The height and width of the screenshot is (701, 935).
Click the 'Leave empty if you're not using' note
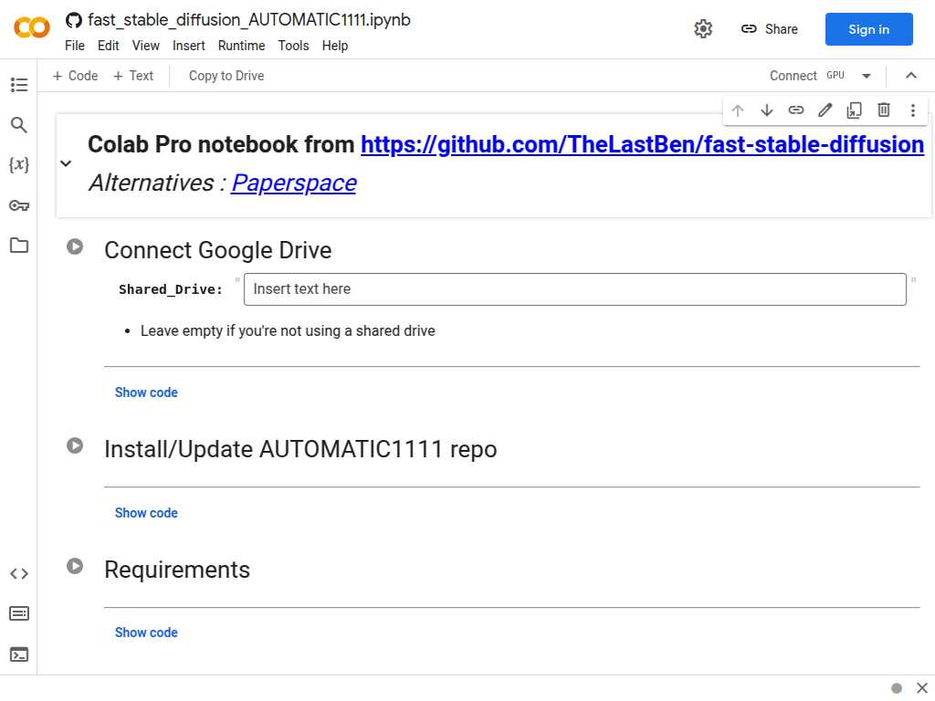pos(288,330)
